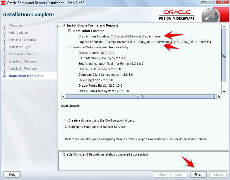Click the Oracle Fusion Middleware logo

click(x=177, y=15)
